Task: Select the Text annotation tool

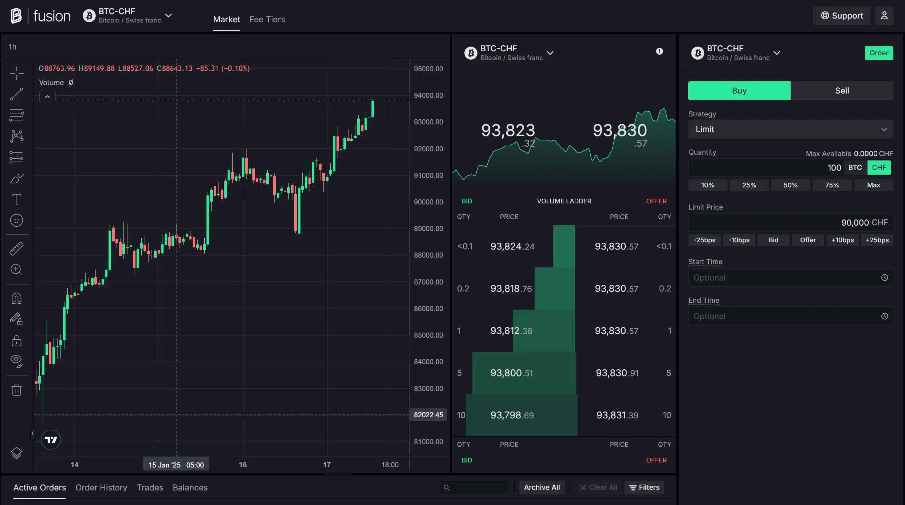Action: pyautogui.click(x=17, y=199)
